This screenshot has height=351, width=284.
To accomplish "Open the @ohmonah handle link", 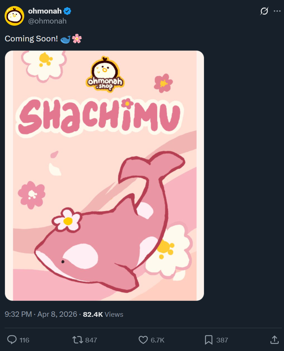I will tap(47, 21).
